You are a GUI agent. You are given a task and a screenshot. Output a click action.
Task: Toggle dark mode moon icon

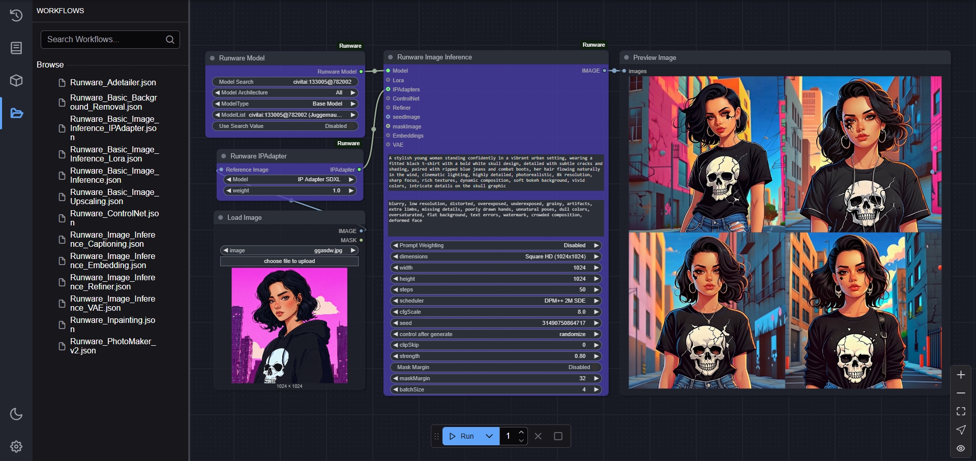(x=16, y=414)
